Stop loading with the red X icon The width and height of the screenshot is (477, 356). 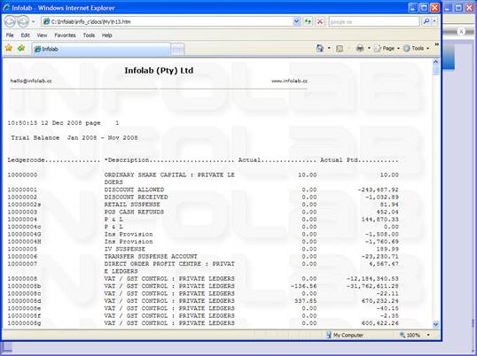pos(320,21)
